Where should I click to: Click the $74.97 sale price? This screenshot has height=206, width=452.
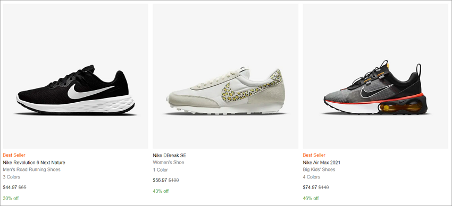[310, 187]
